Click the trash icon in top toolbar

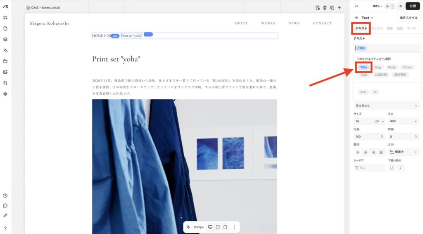click(x=325, y=7)
